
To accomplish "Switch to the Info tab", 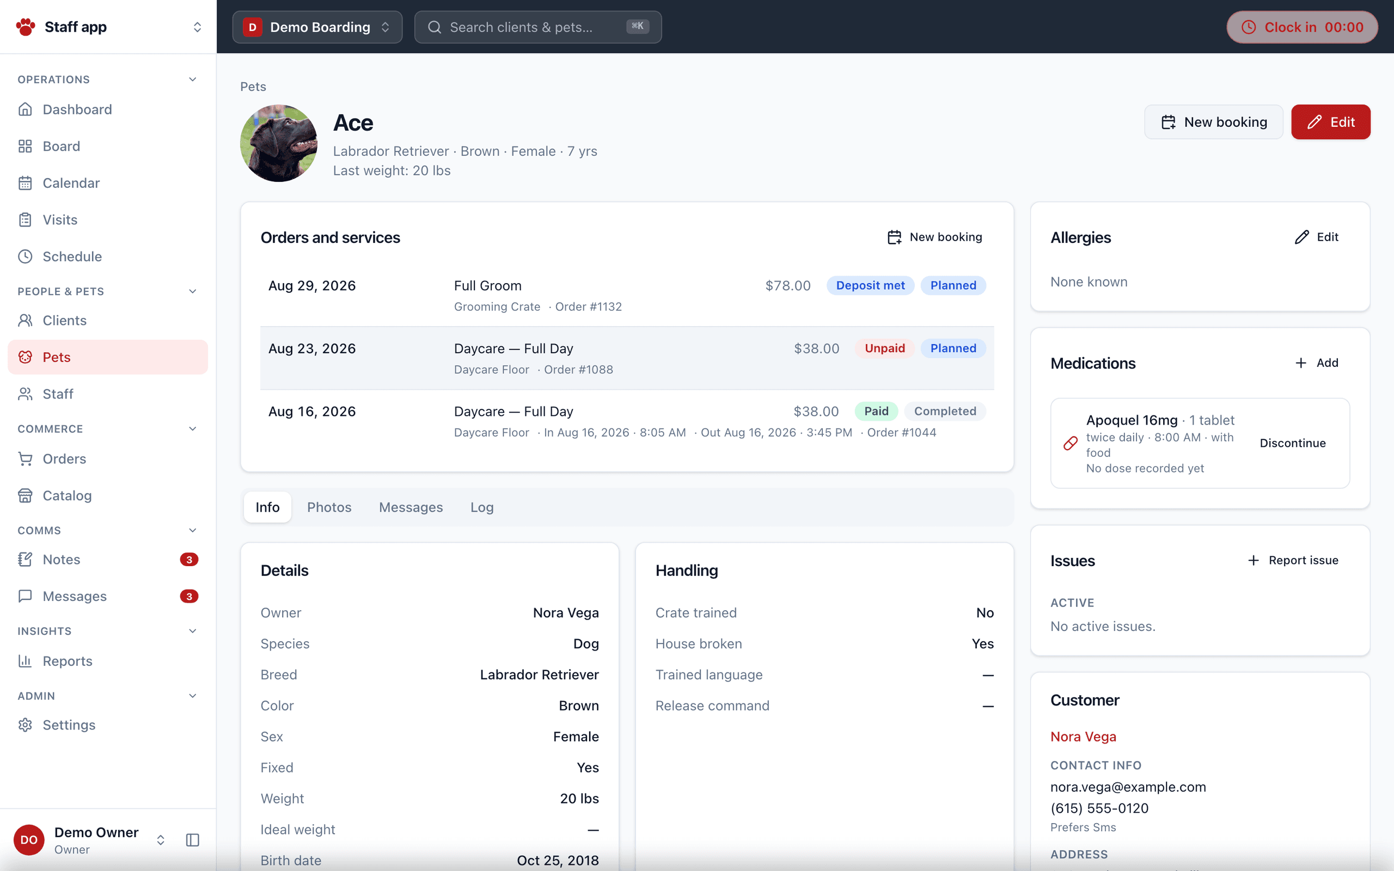I will click(x=267, y=507).
